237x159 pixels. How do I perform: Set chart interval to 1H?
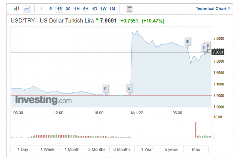77,9
